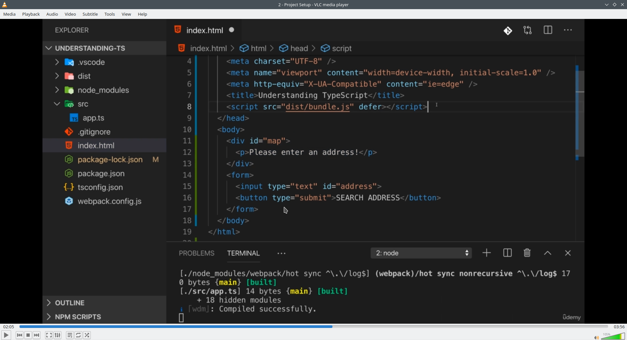Stop playback with the stop button

click(x=28, y=335)
